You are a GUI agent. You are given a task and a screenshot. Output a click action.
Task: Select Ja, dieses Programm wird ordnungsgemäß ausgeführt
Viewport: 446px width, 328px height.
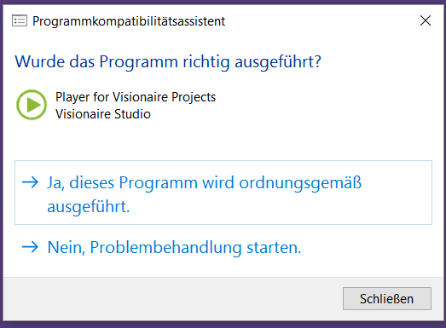223,193
